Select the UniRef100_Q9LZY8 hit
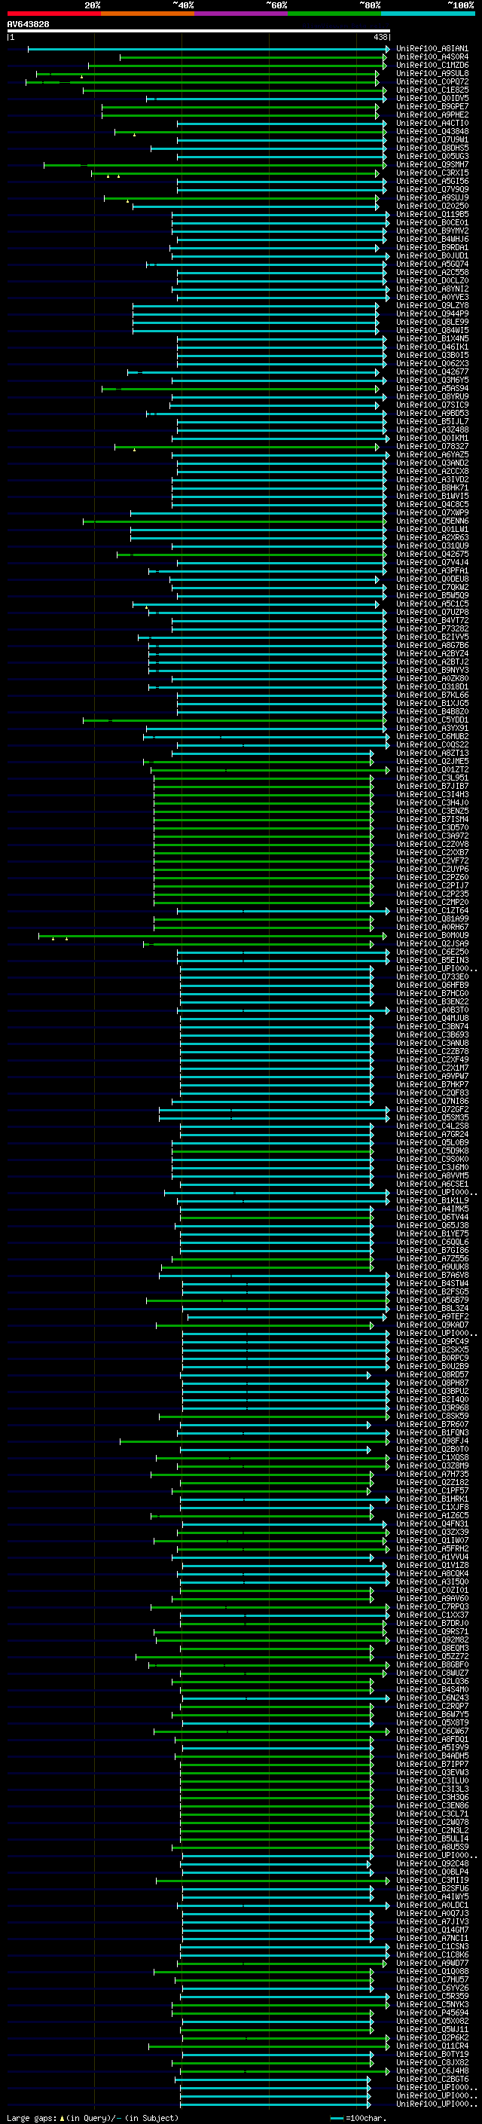 click(432, 305)
